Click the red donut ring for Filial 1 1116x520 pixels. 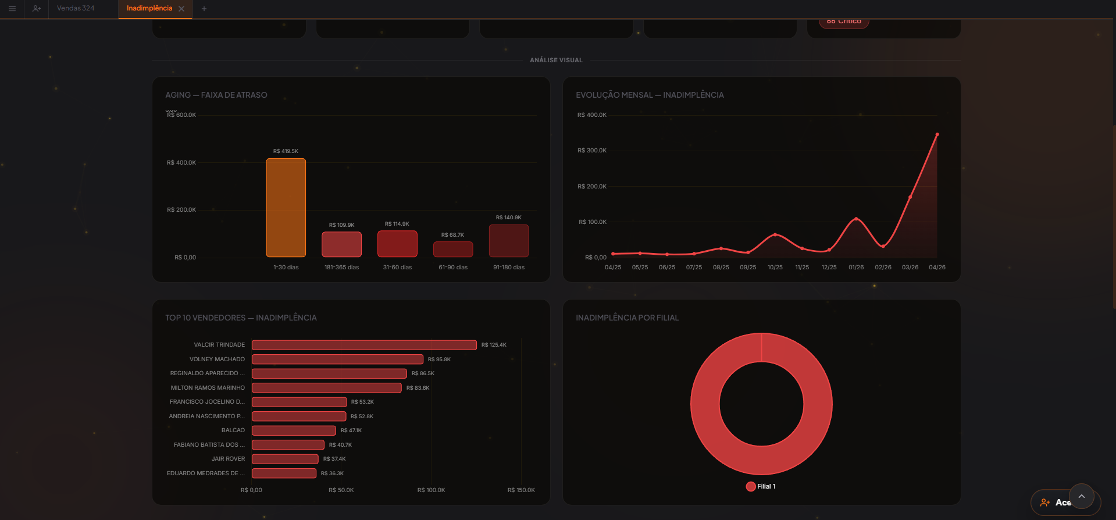pyautogui.click(x=704, y=404)
